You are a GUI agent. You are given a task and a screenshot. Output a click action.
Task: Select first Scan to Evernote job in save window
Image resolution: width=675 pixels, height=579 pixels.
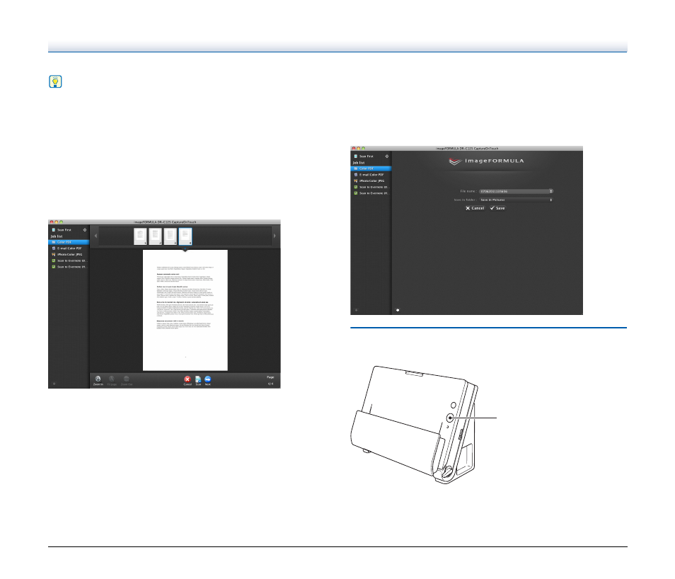pyautogui.click(x=371, y=187)
